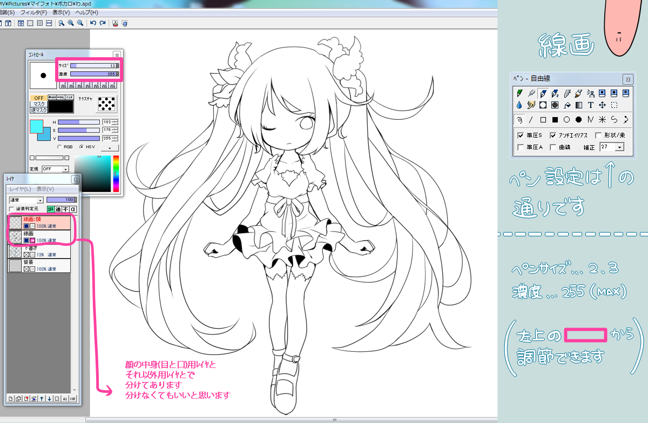Choose the dashed rectangle selection tool

(614, 105)
